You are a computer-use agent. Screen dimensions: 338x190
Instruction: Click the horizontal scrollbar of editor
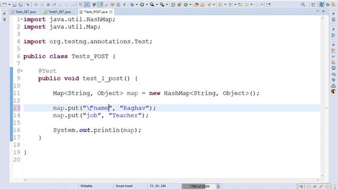(172, 180)
